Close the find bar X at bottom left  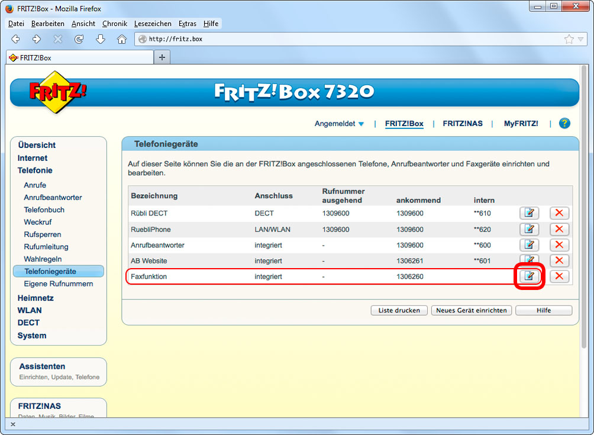click(x=13, y=424)
